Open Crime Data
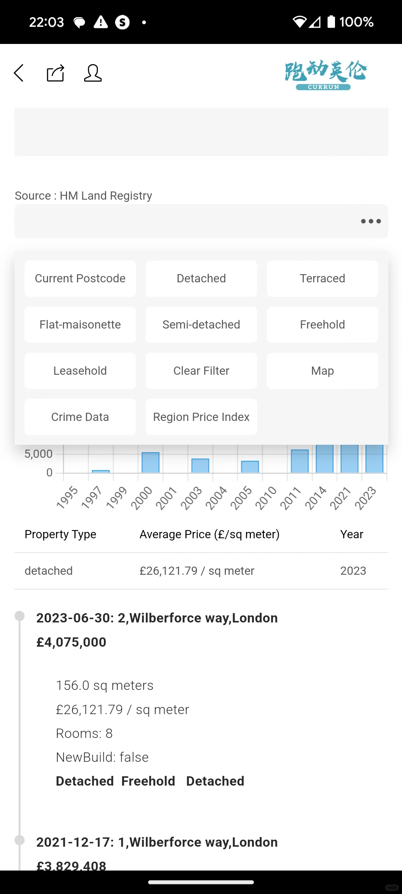Image resolution: width=402 pixels, height=894 pixels. pos(80,417)
